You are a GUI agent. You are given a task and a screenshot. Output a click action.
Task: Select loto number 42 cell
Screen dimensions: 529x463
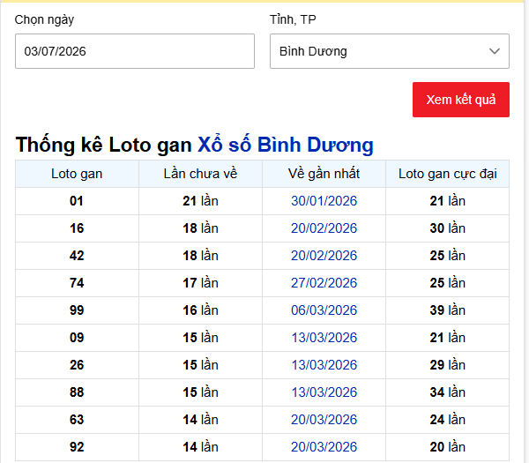point(77,256)
